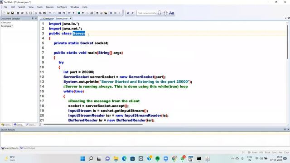Open Print Preview from the toolbar
Screen dimensions: 290x163
(x=26, y=13)
